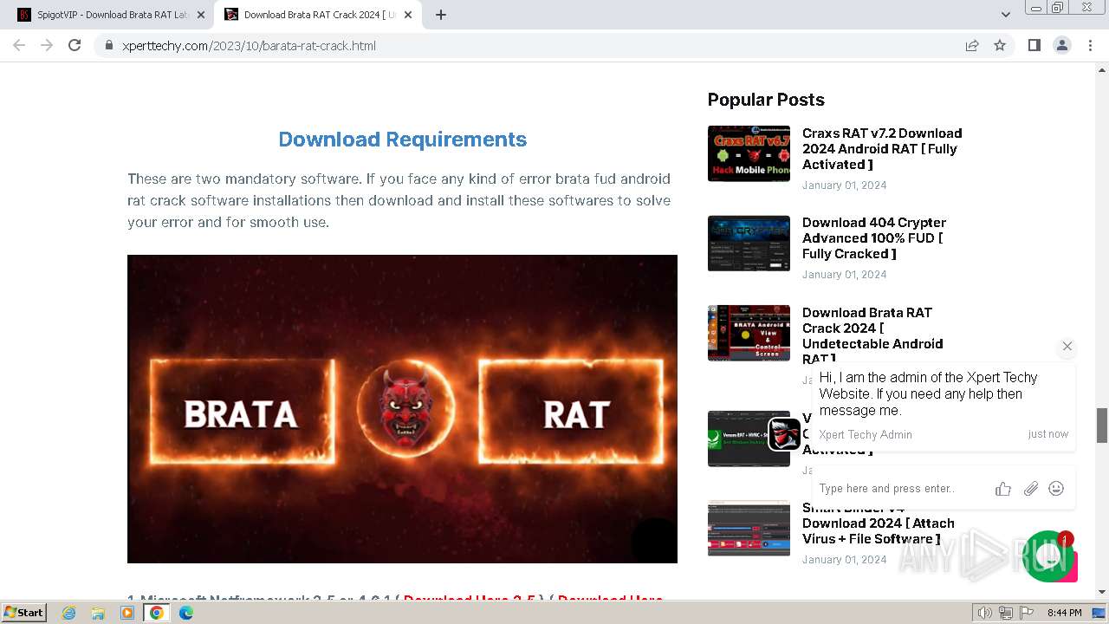Screen dimensions: 1109x624
Task: Open the Chrome profile menu
Action: click(x=1061, y=45)
